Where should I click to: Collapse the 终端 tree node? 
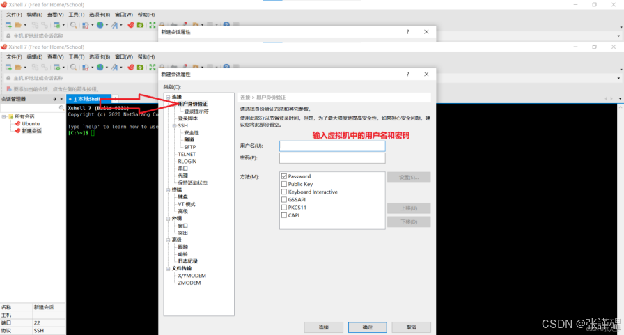click(169, 189)
